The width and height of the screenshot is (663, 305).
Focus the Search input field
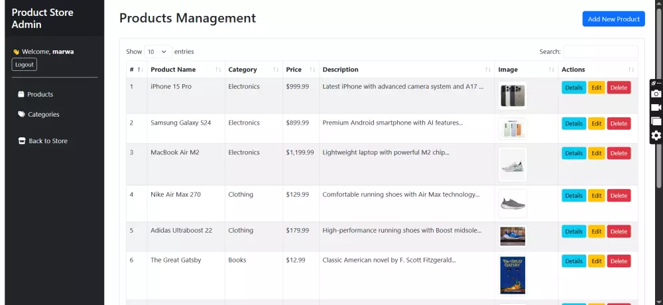[601, 52]
